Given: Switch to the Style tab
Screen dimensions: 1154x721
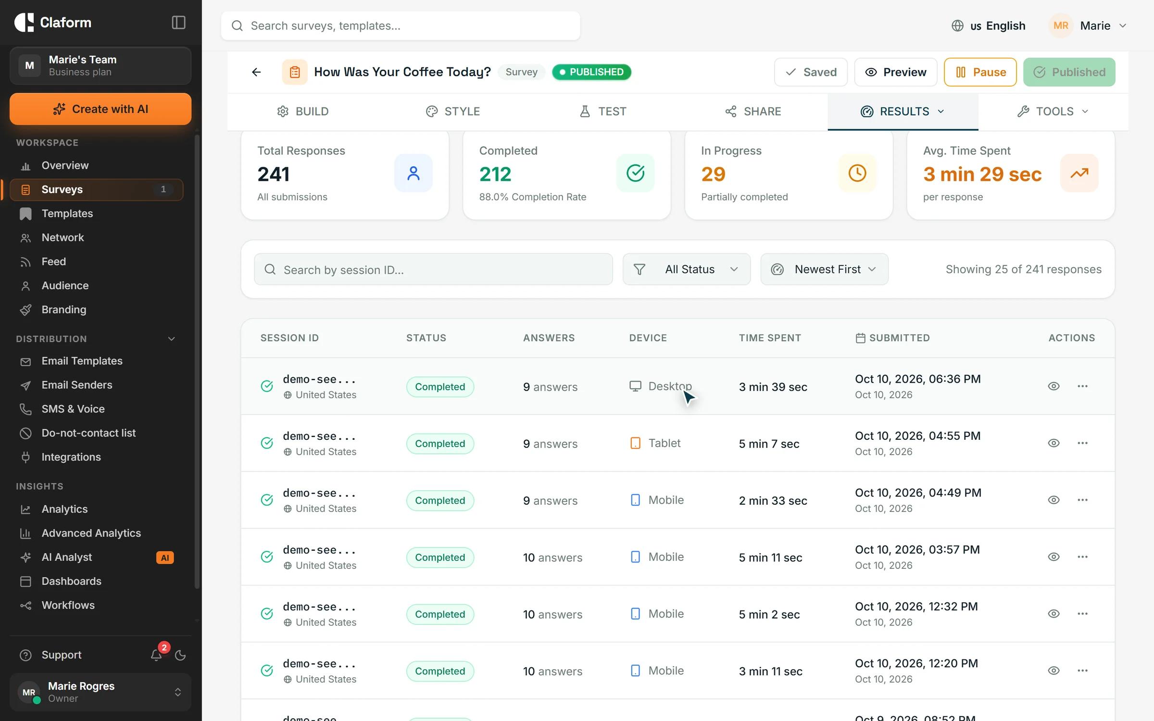Looking at the screenshot, I should [x=452, y=112].
